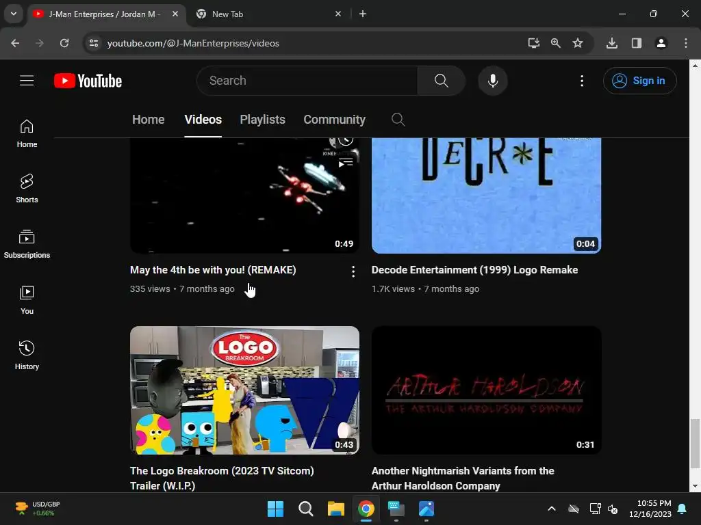
Task: Toggle Chrome side panel
Action: (x=637, y=43)
